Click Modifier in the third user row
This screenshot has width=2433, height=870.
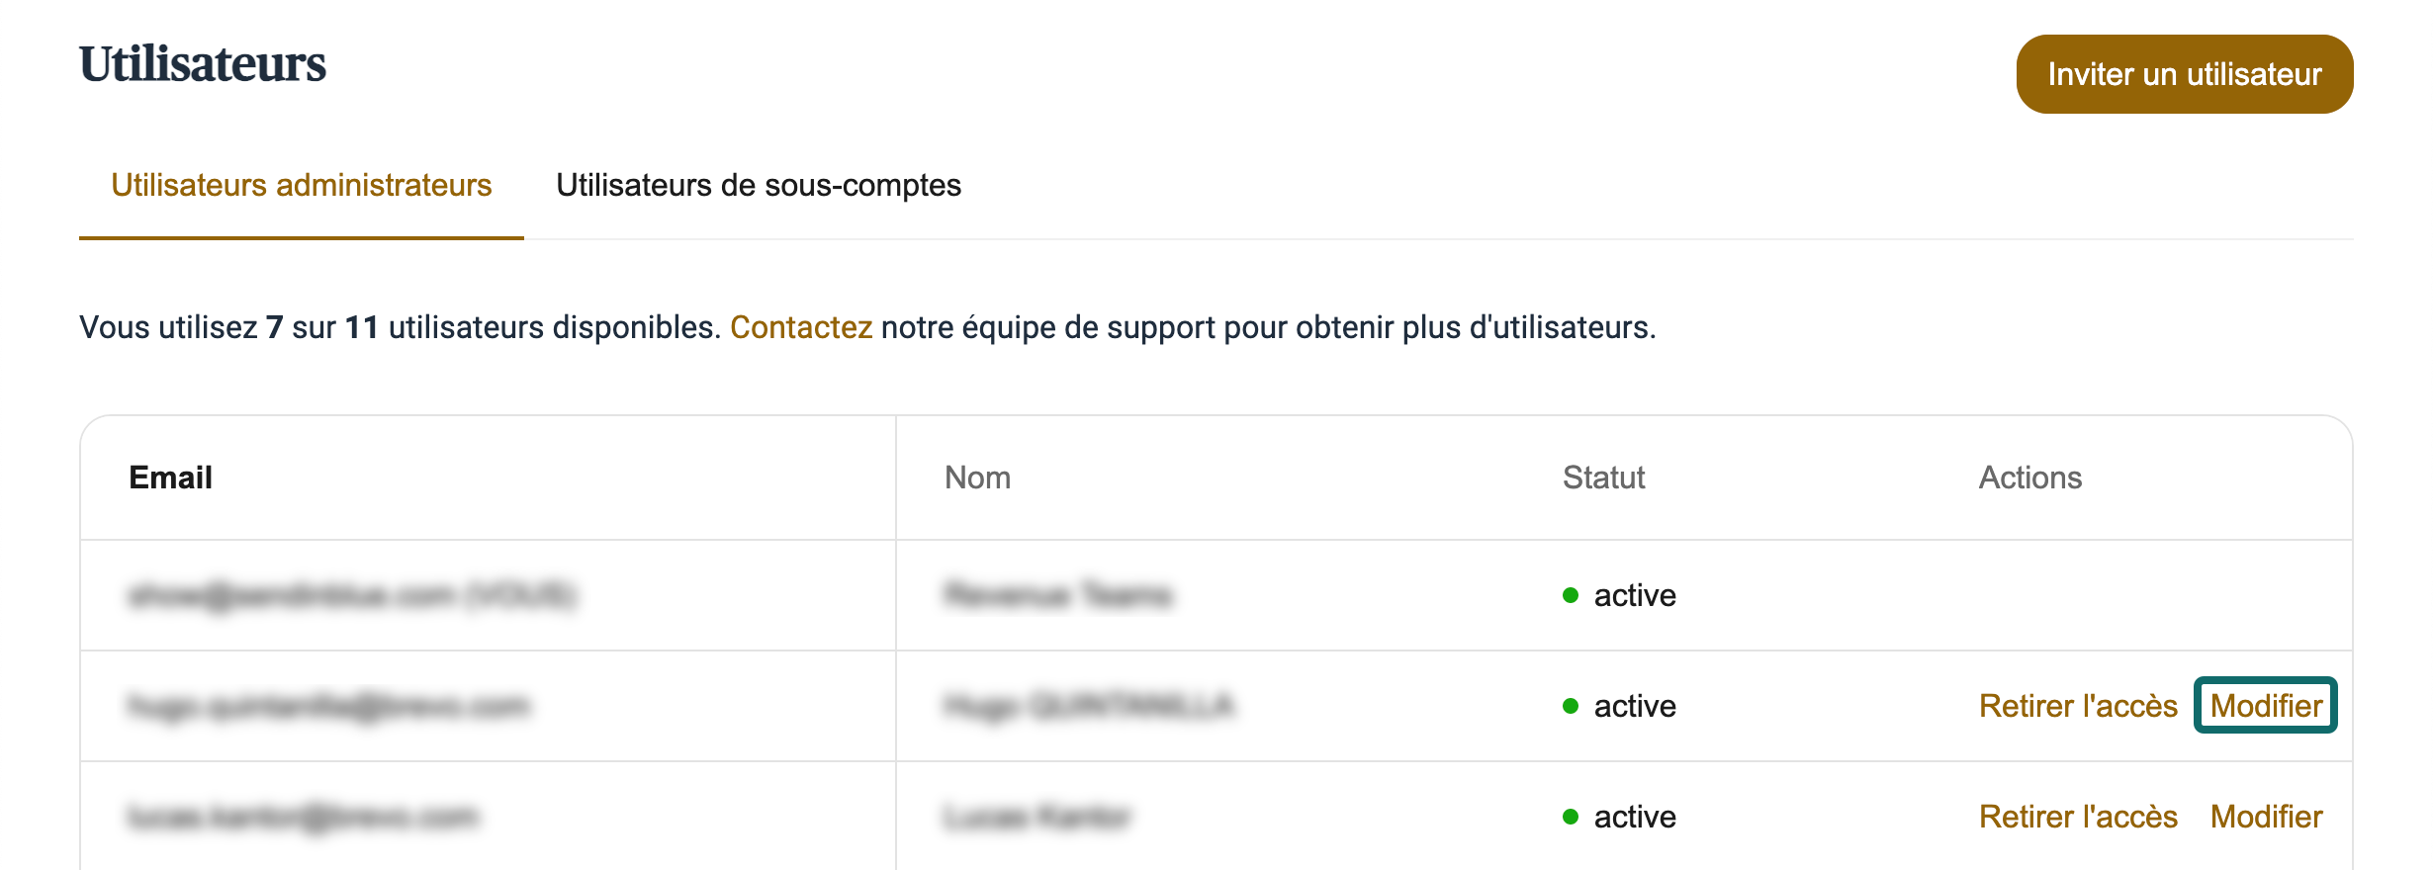point(2265,817)
